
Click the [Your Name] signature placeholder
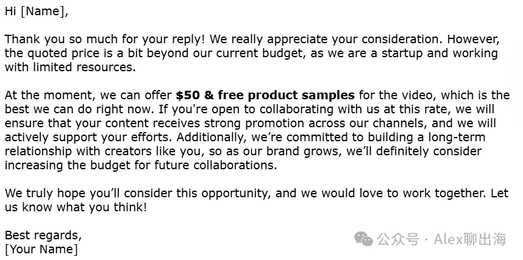click(x=41, y=249)
